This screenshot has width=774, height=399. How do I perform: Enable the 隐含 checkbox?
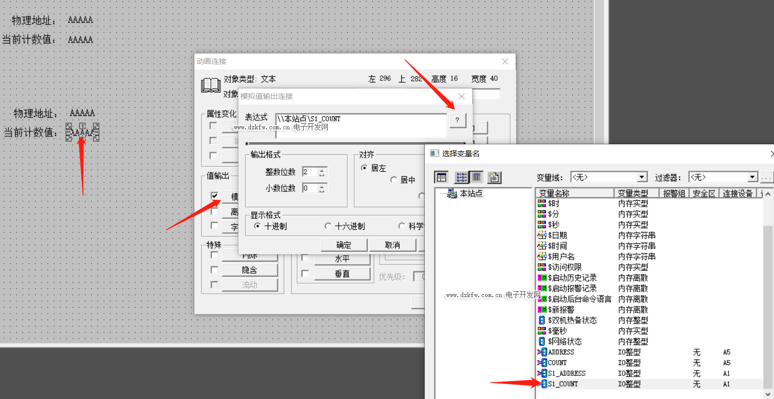click(x=214, y=270)
